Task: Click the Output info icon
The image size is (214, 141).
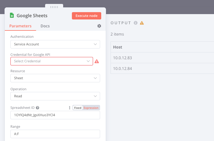Action: (136, 23)
